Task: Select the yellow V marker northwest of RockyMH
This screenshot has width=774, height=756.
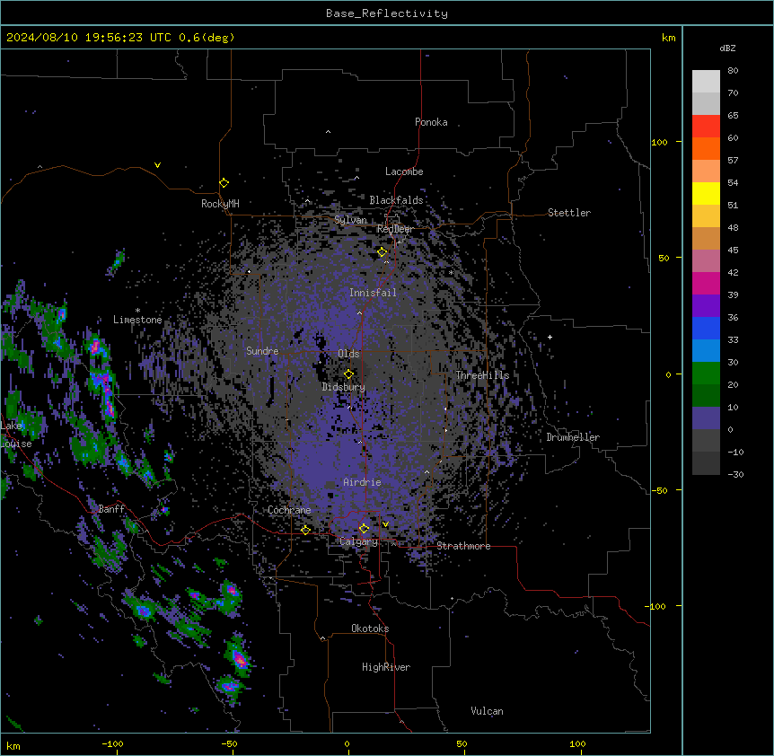Action: 157,165
